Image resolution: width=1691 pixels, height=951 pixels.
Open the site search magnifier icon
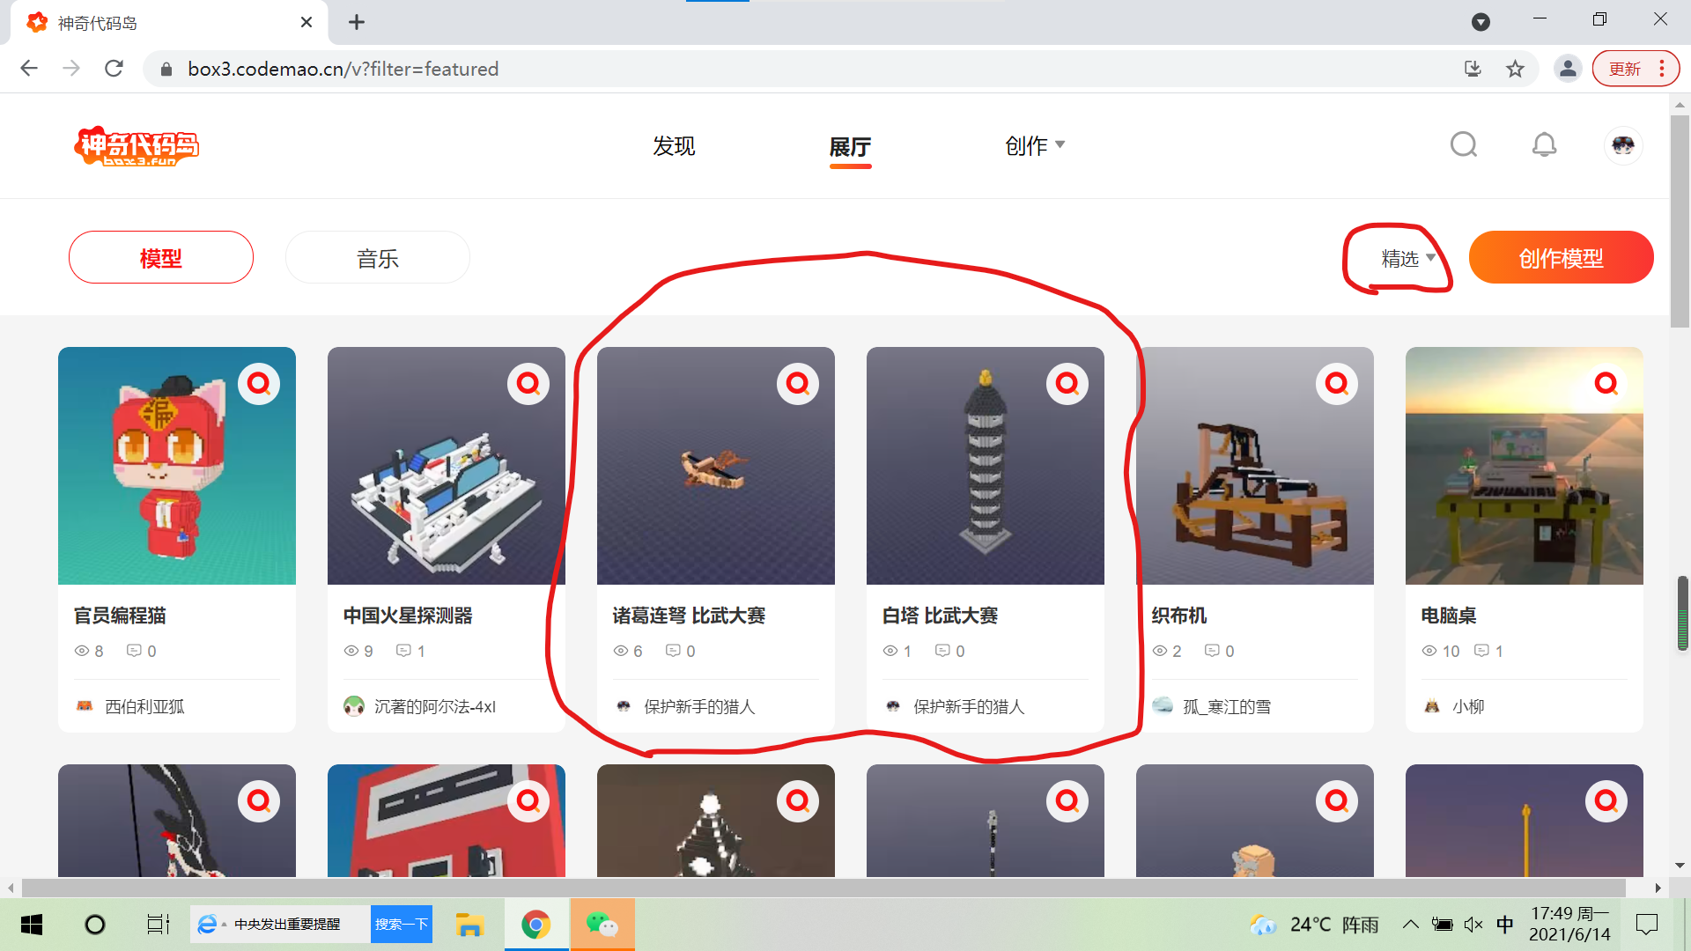click(x=1464, y=144)
